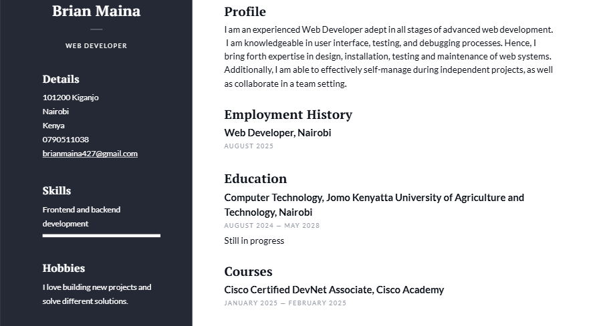Image resolution: width=595 pixels, height=326 pixels.
Task: Click the frontend and backend skill level bar
Action: coord(102,236)
